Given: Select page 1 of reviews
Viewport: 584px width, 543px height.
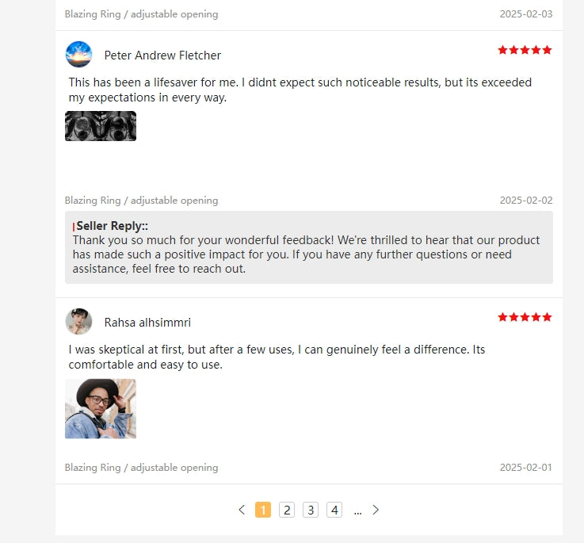Looking at the screenshot, I should (263, 510).
